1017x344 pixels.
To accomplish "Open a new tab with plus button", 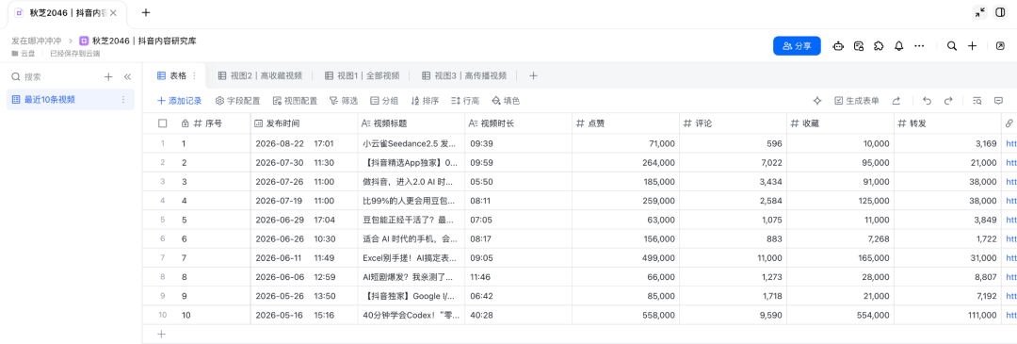I will [146, 12].
